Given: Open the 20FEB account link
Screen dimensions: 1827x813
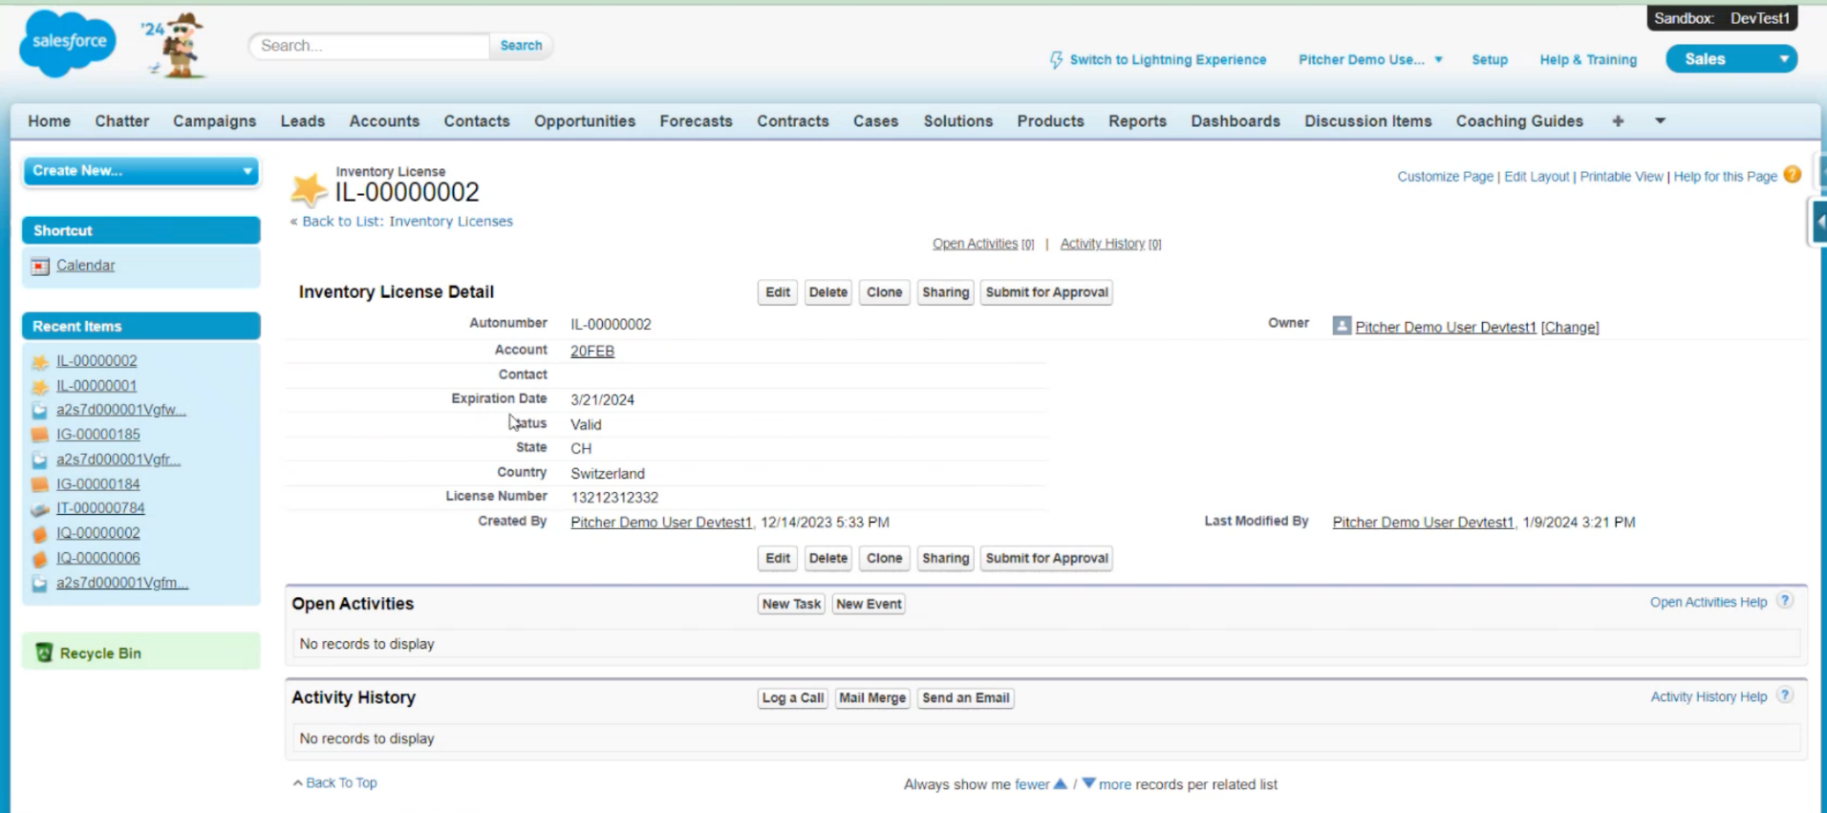Looking at the screenshot, I should click(591, 351).
